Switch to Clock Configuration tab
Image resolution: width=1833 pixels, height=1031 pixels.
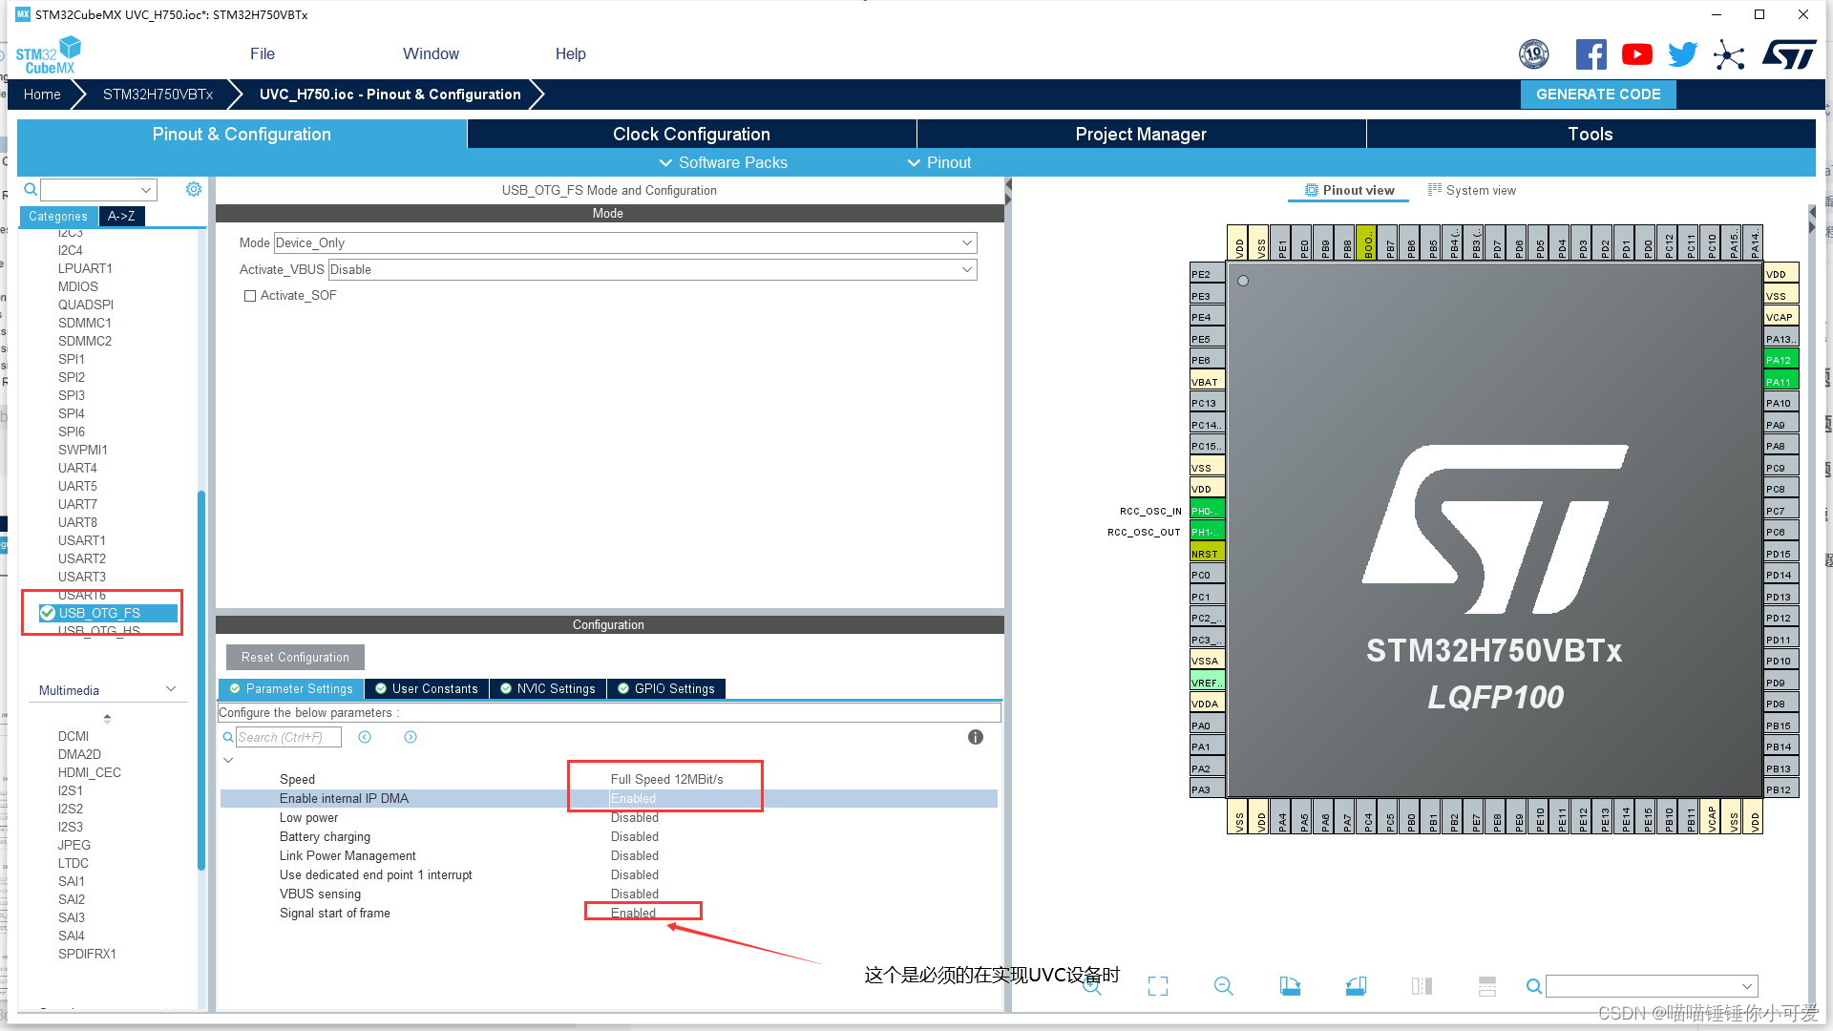click(691, 134)
